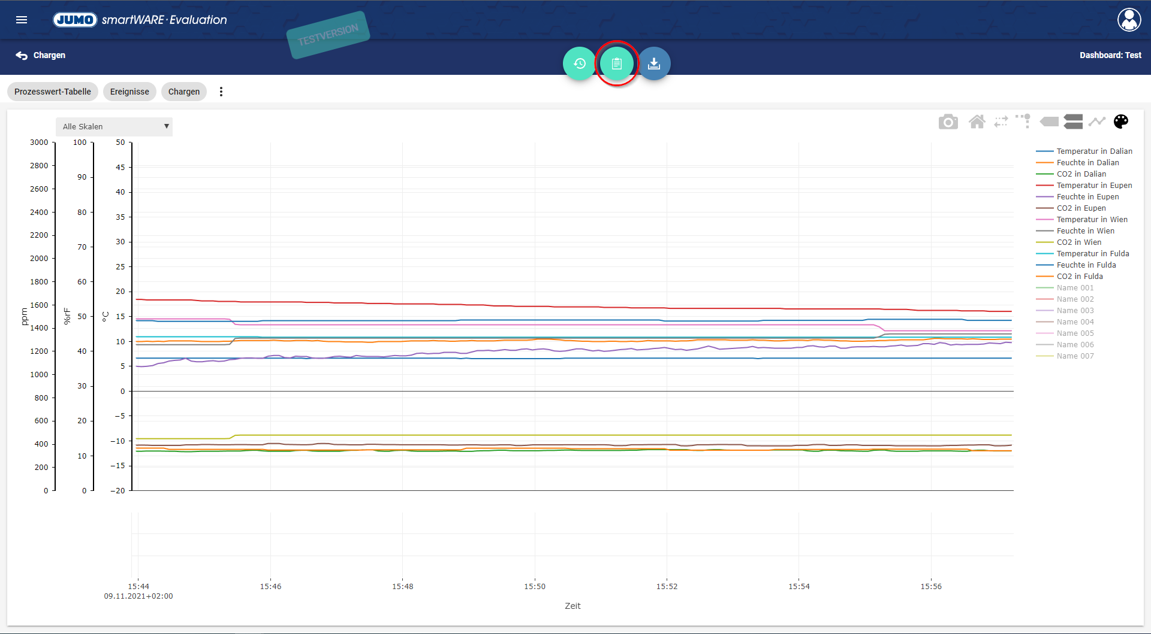Enable the greyed Name 001 legend trace
The height and width of the screenshot is (634, 1151).
[1075, 288]
